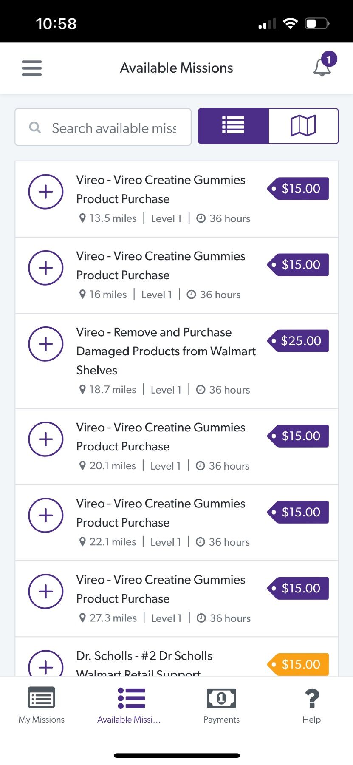This screenshot has height=765, width=353.
Task: Open the Help tab
Action: [x=312, y=705]
